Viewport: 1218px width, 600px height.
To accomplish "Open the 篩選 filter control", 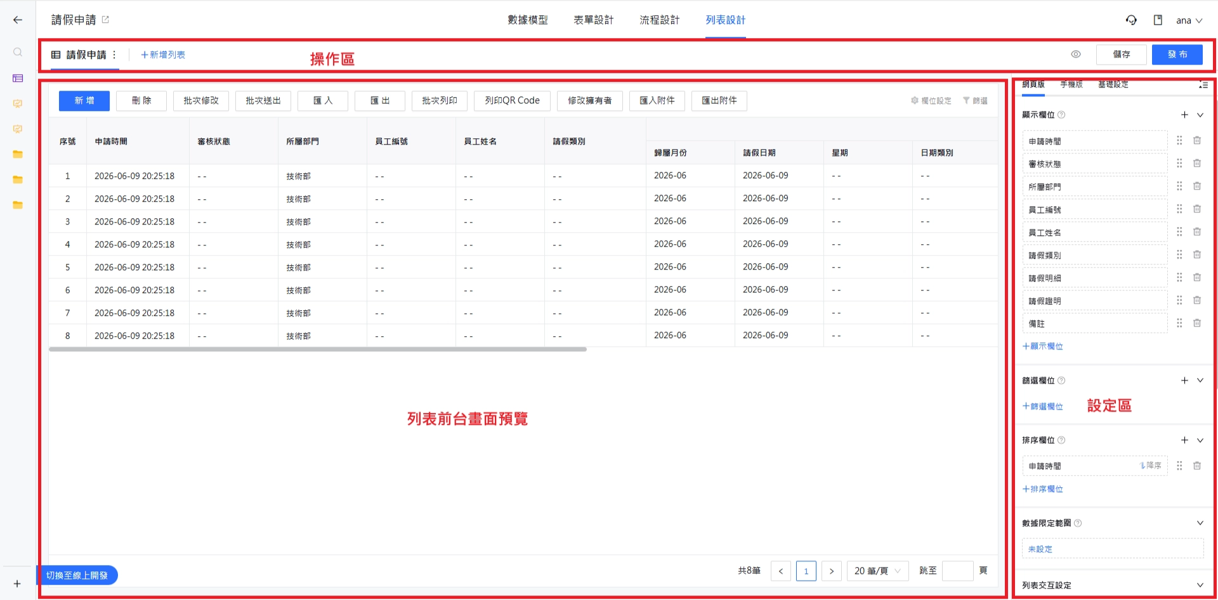I will coord(975,101).
